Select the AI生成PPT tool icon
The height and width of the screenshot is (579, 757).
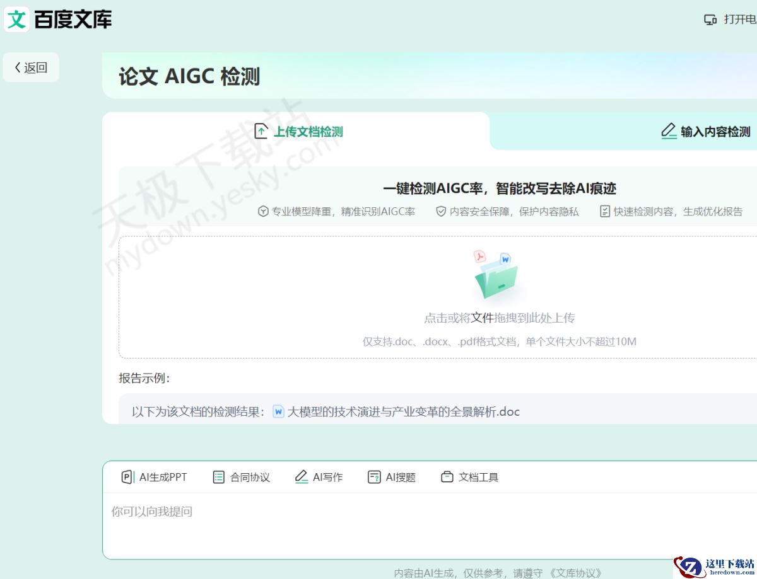[126, 477]
